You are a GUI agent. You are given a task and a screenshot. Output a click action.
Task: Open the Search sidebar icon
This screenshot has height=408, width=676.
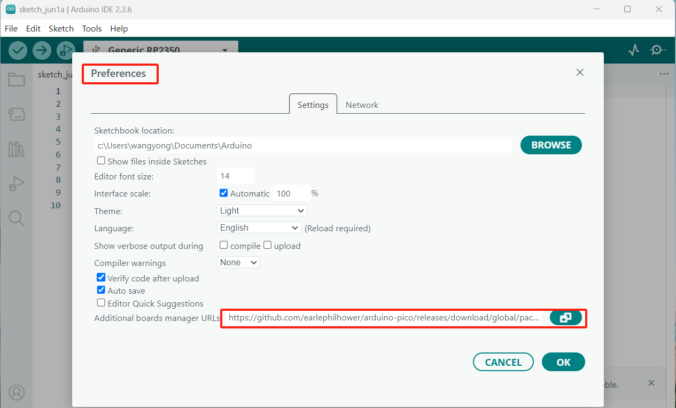tap(17, 218)
